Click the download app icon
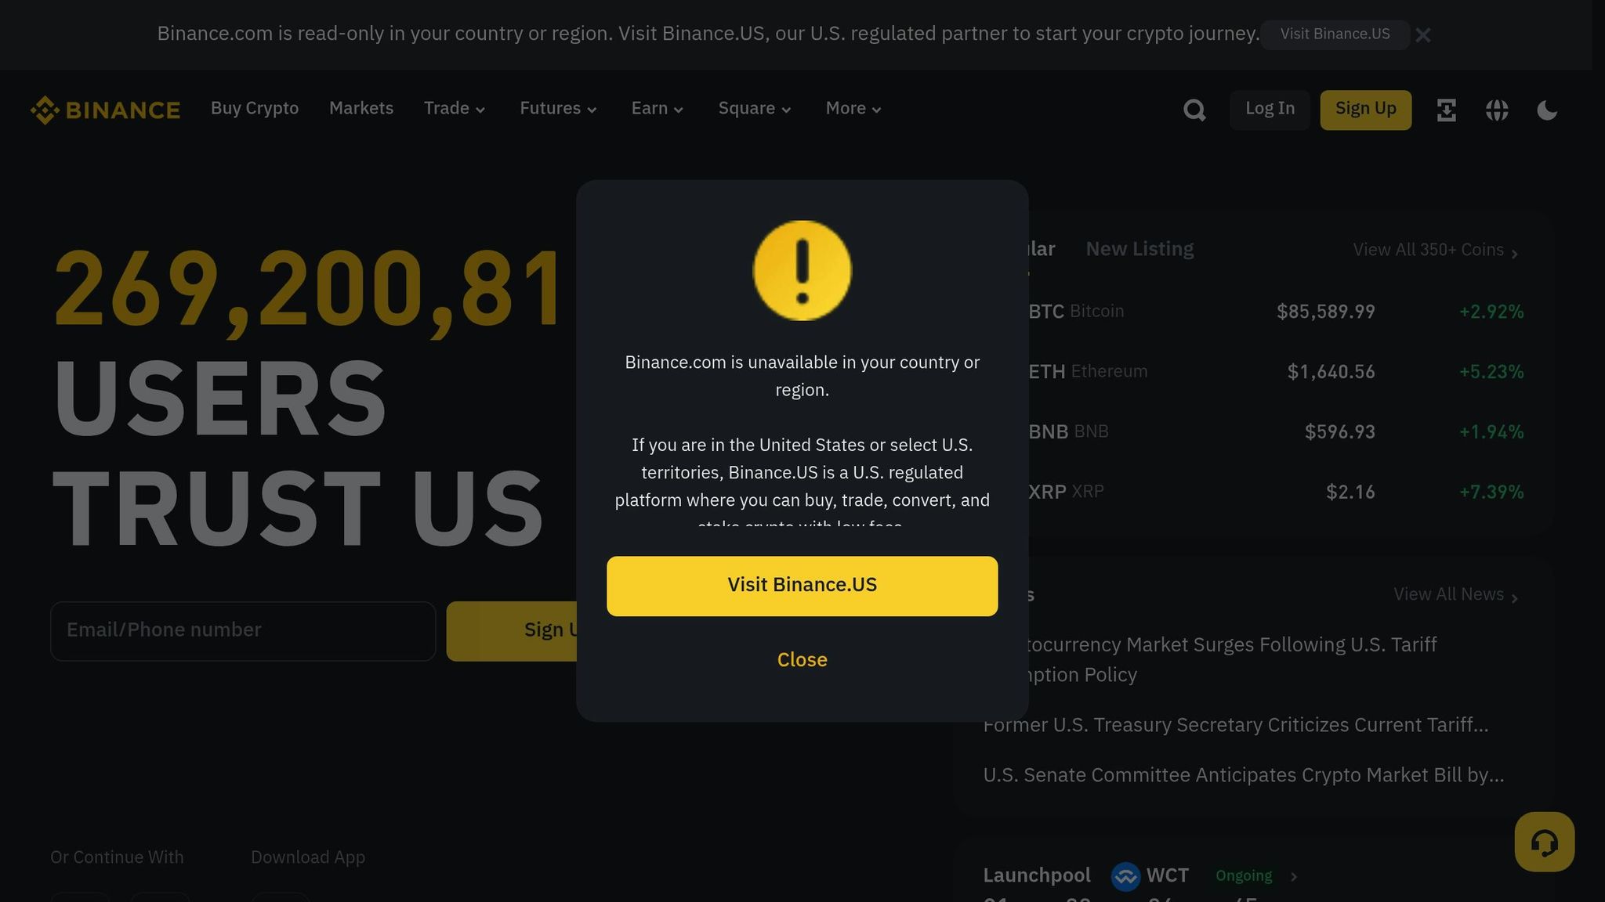Screen dimensions: 1605x902 1446,110
